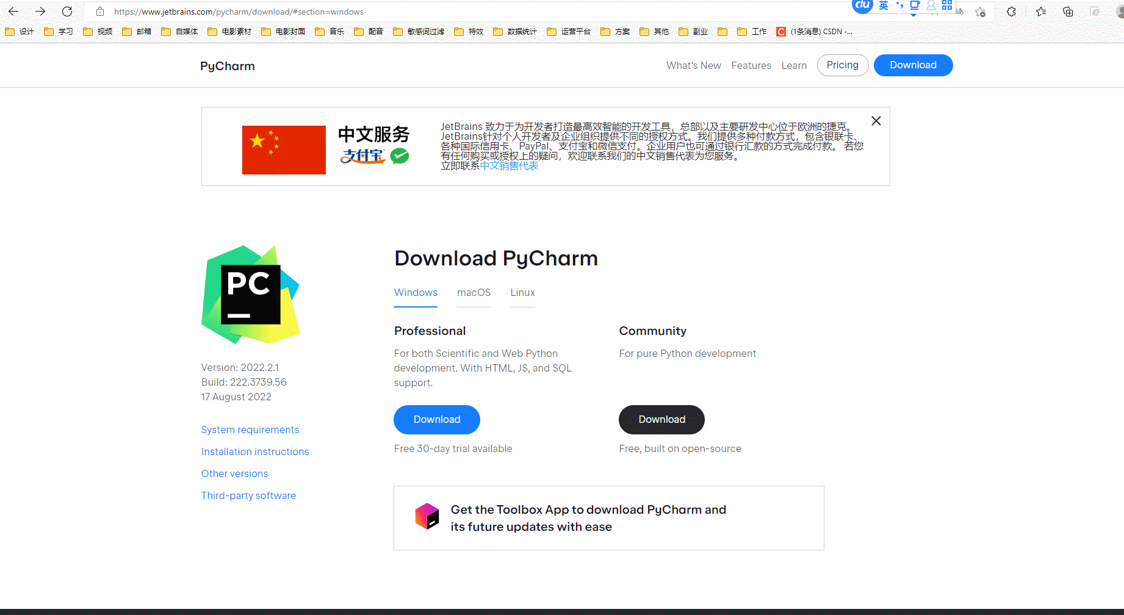Open the 自媒体 bookmark folder

click(x=179, y=32)
